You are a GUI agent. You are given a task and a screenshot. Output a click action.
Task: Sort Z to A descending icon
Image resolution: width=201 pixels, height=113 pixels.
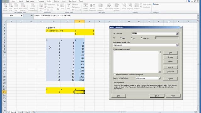58,9
